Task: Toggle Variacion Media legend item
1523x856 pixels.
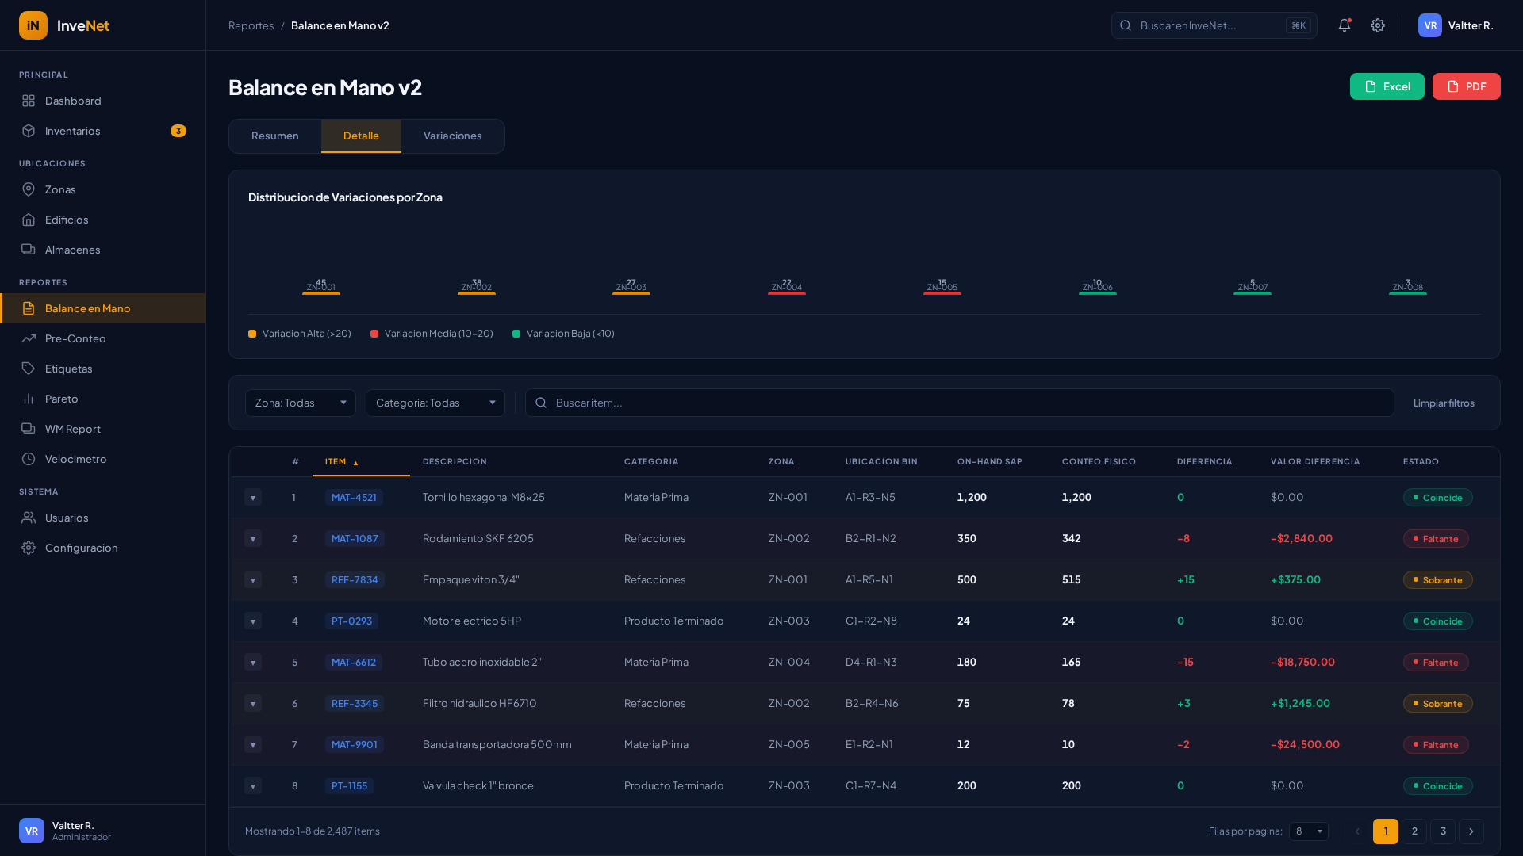Action: click(x=432, y=334)
